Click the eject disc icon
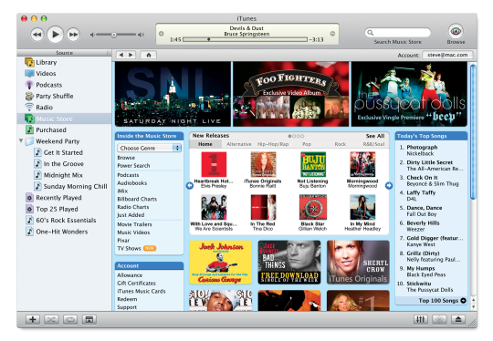493x341 pixels. pyautogui.click(x=458, y=320)
